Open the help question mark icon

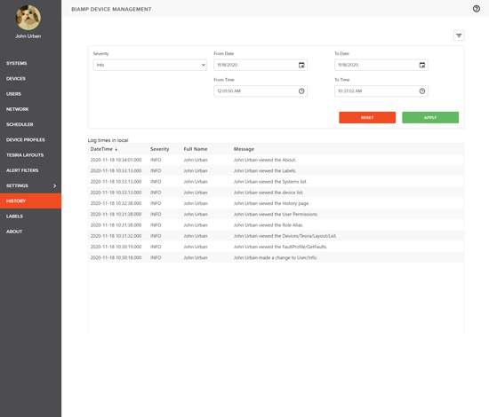[477, 9]
